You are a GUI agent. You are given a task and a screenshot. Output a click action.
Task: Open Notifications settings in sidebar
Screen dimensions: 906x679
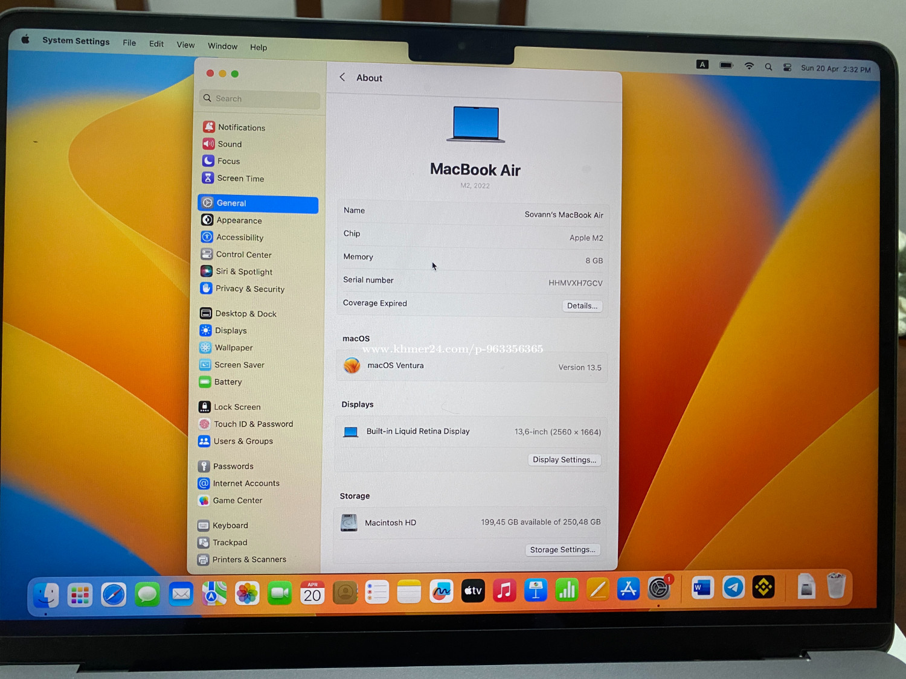(x=241, y=127)
